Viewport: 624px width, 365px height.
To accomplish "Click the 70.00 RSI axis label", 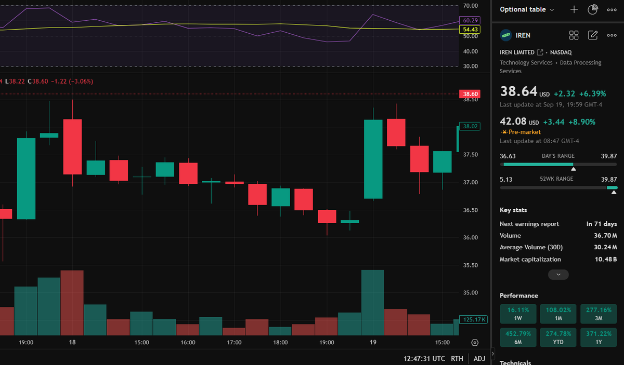I will coord(470,6).
